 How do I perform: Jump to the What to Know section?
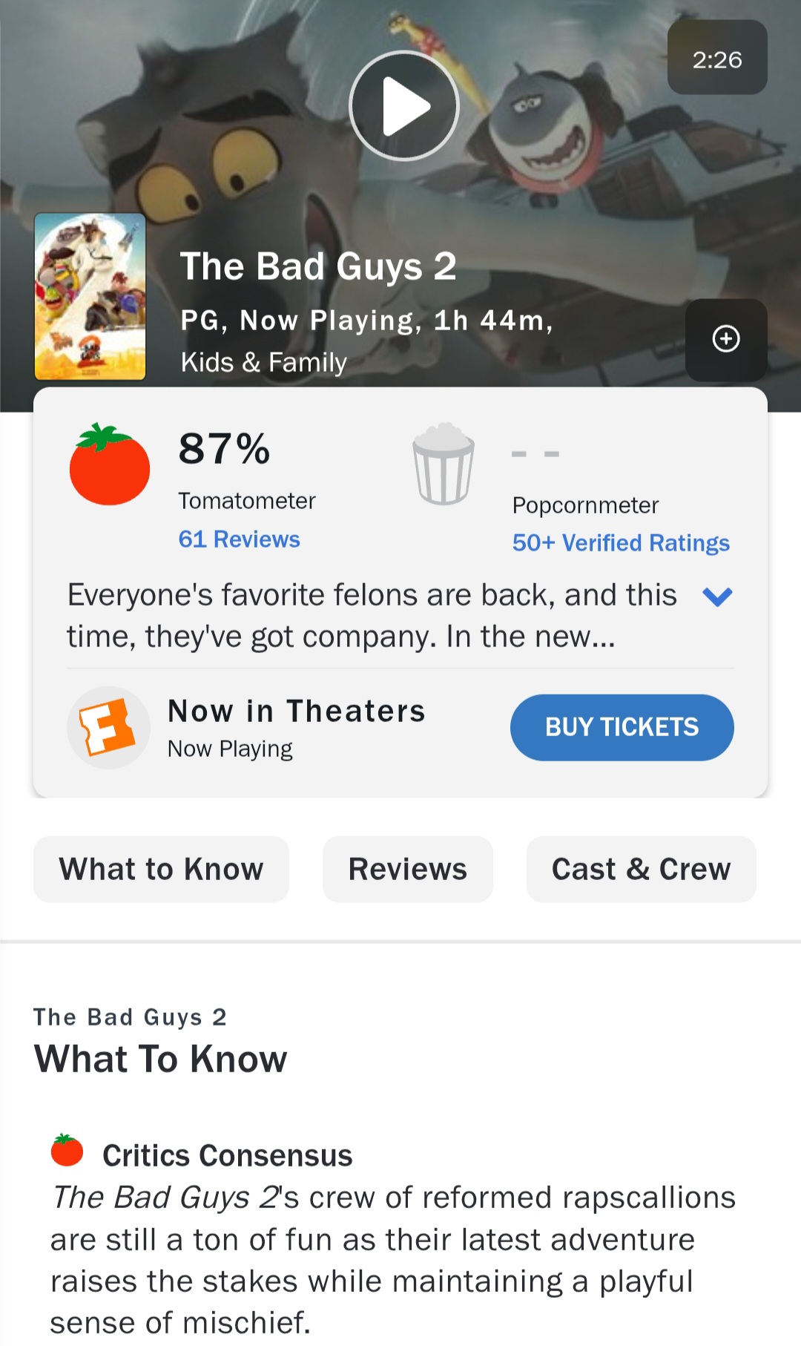click(161, 869)
